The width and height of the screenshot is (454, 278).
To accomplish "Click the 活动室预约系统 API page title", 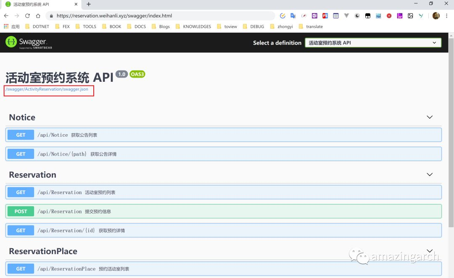I will coord(59,78).
